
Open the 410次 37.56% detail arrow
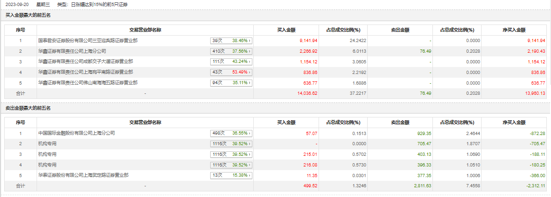pos(250,51)
